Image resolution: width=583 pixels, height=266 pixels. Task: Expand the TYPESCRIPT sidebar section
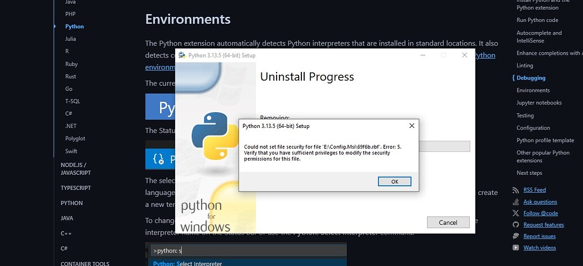(76, 188)
